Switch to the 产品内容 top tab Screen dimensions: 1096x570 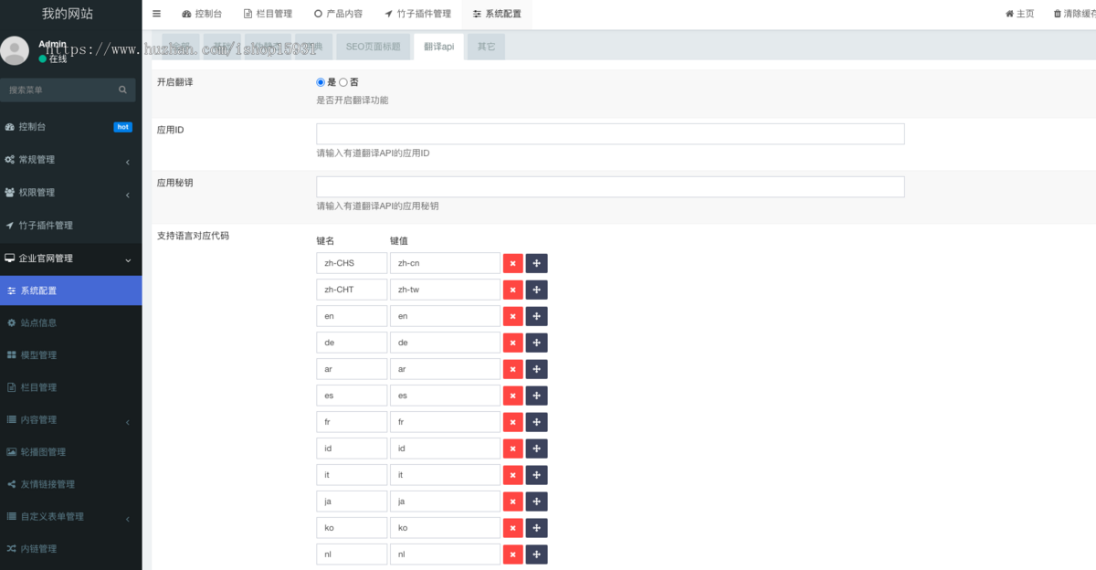coord(338,14)
